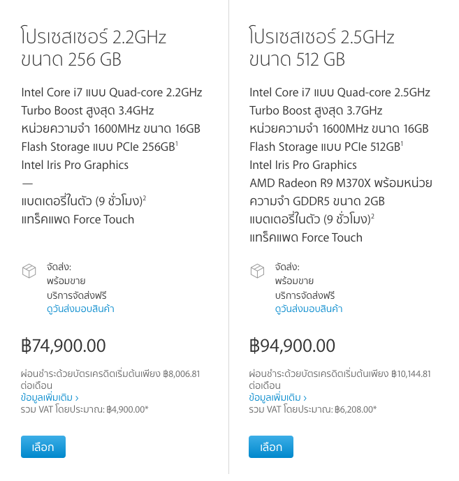
Task: Click the shipping box icon for the 2.5GHz model
Action: 257,271
